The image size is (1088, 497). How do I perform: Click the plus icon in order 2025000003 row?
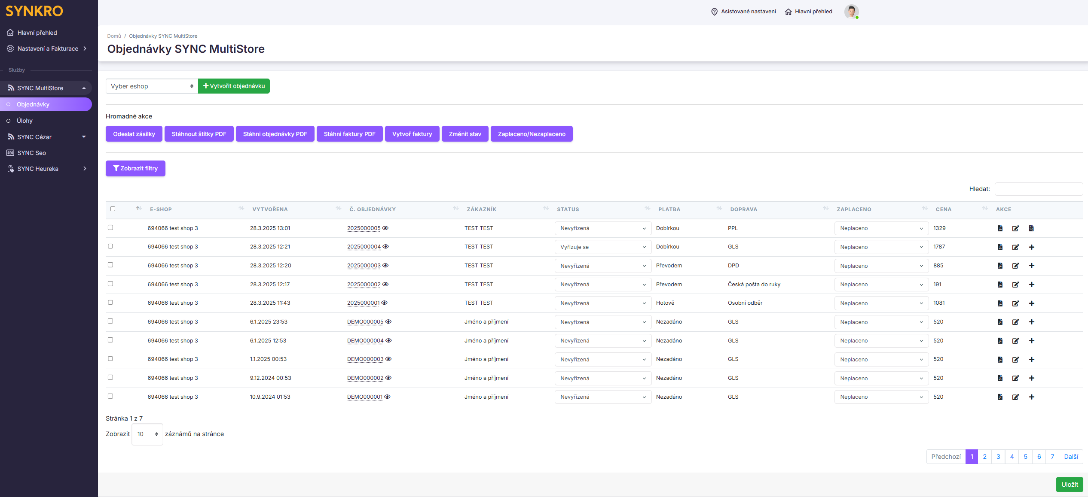pos(1031,266)
